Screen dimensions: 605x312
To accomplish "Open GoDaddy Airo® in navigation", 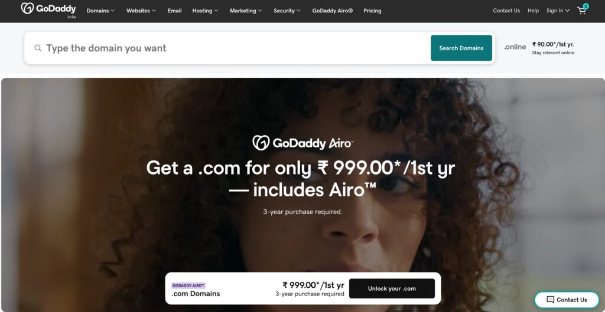I will pos(332,11).
